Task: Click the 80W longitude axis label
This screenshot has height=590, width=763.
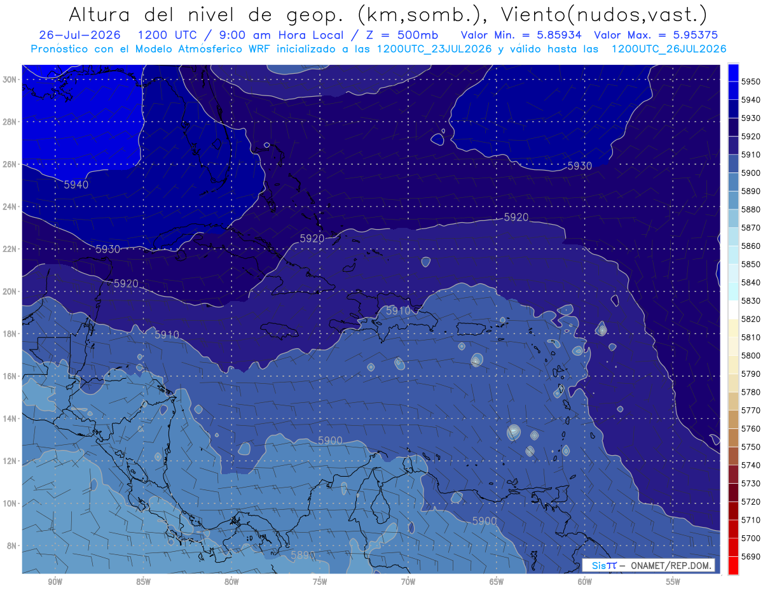Action: click(231, 582)
